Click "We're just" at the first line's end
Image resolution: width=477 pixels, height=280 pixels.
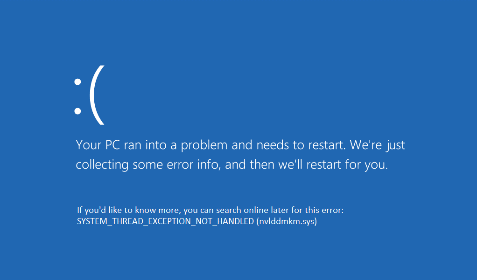point(378,145)
